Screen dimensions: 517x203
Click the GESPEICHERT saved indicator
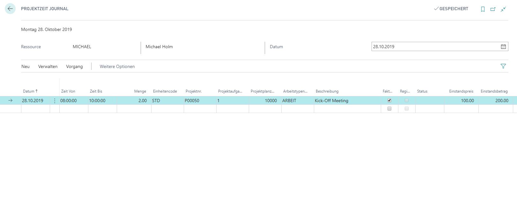coord(451,9)
